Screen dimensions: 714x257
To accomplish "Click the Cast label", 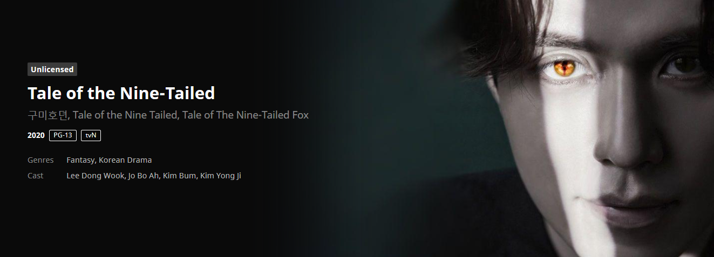I will pyautogui.click(x=36, y=176).
